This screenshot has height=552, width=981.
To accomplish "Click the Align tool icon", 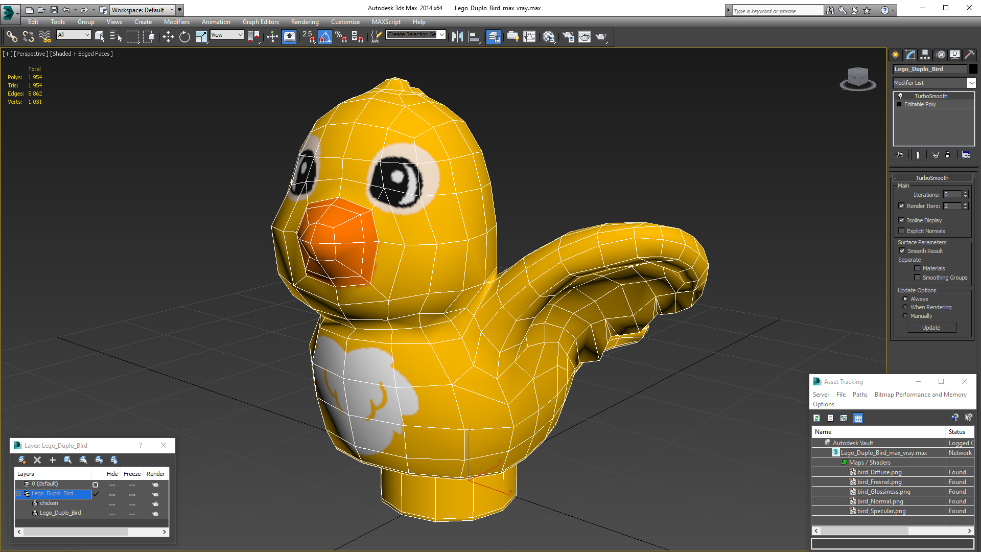I will 474,36.
